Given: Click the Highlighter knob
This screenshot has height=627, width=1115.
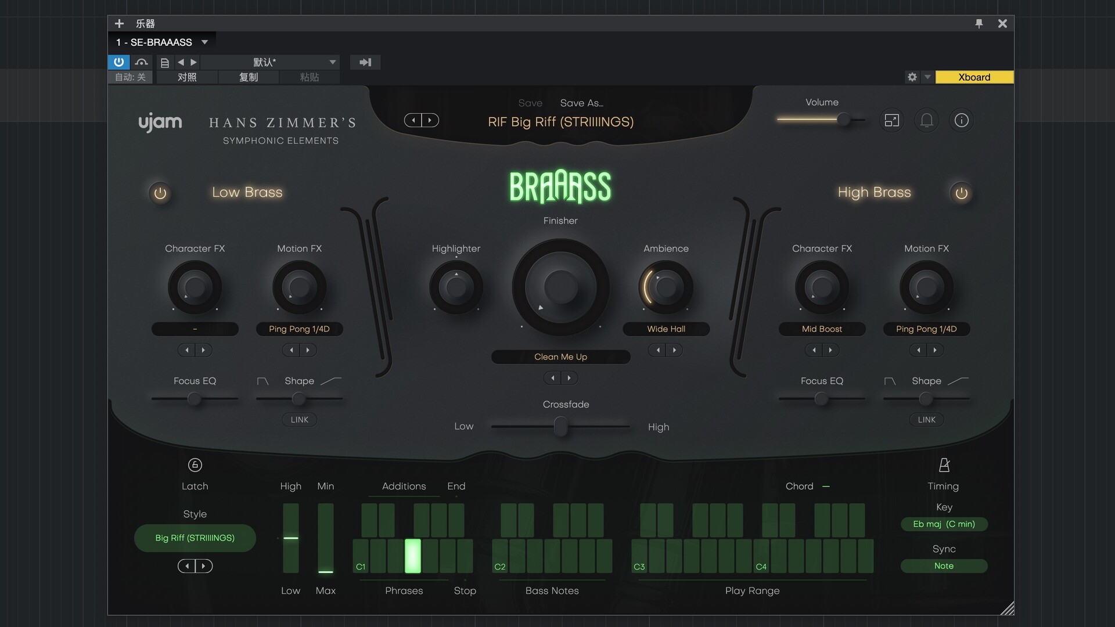Looking at the screenshot, I should pos(456,287).
